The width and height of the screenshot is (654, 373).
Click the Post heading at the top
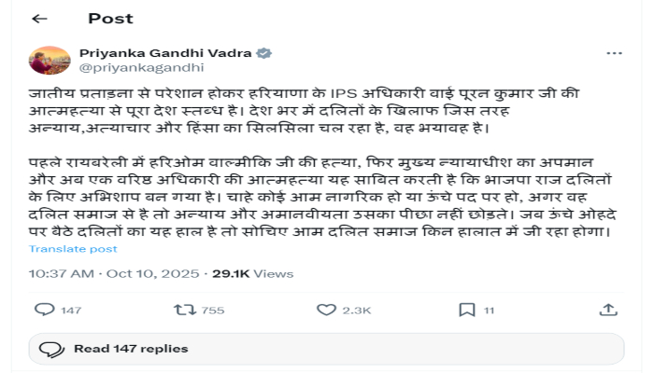[109, 19]
